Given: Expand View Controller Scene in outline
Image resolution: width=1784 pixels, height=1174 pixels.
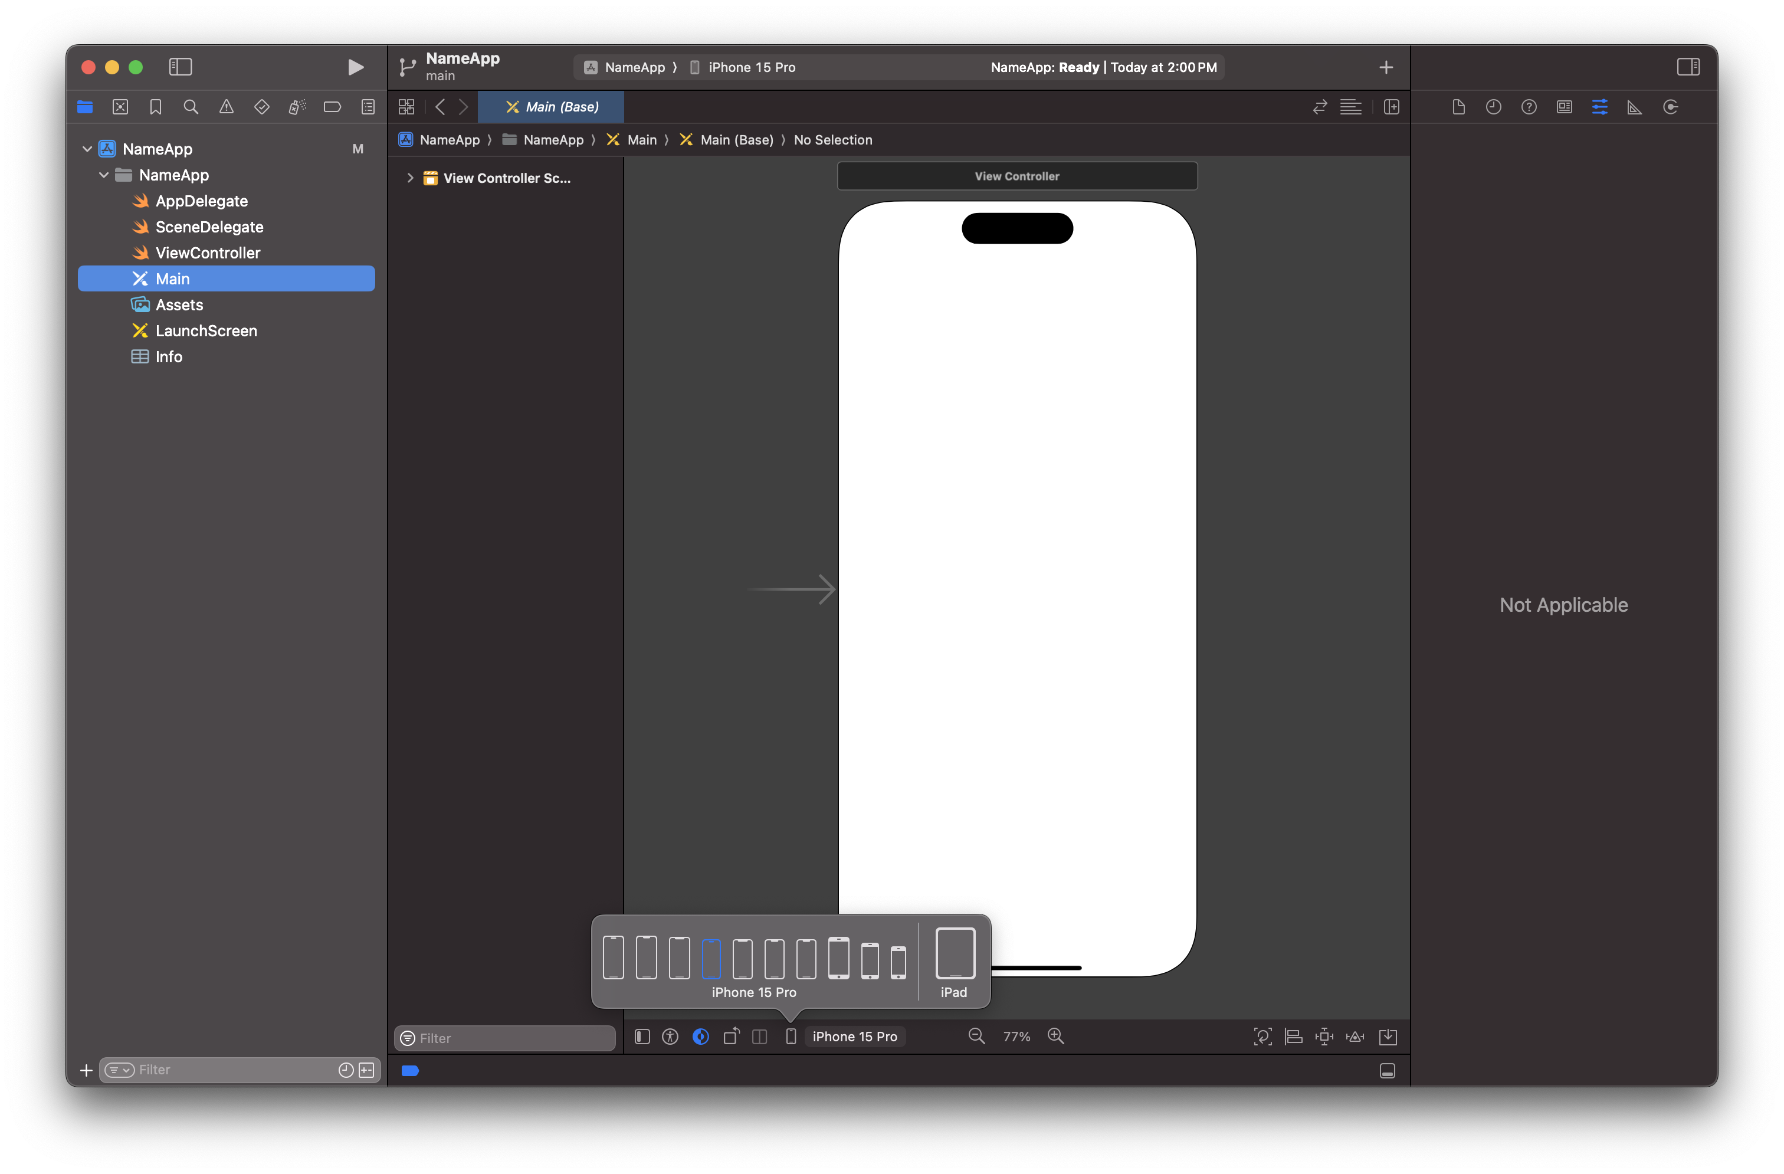Looking at the screenshot, I should (410, 178).
